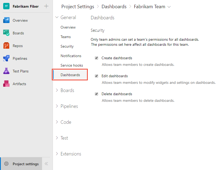Viewport: 216px width, 170px height.
Task: Uncheck the Create dashboards checkbox
Action: click(96, 58)
